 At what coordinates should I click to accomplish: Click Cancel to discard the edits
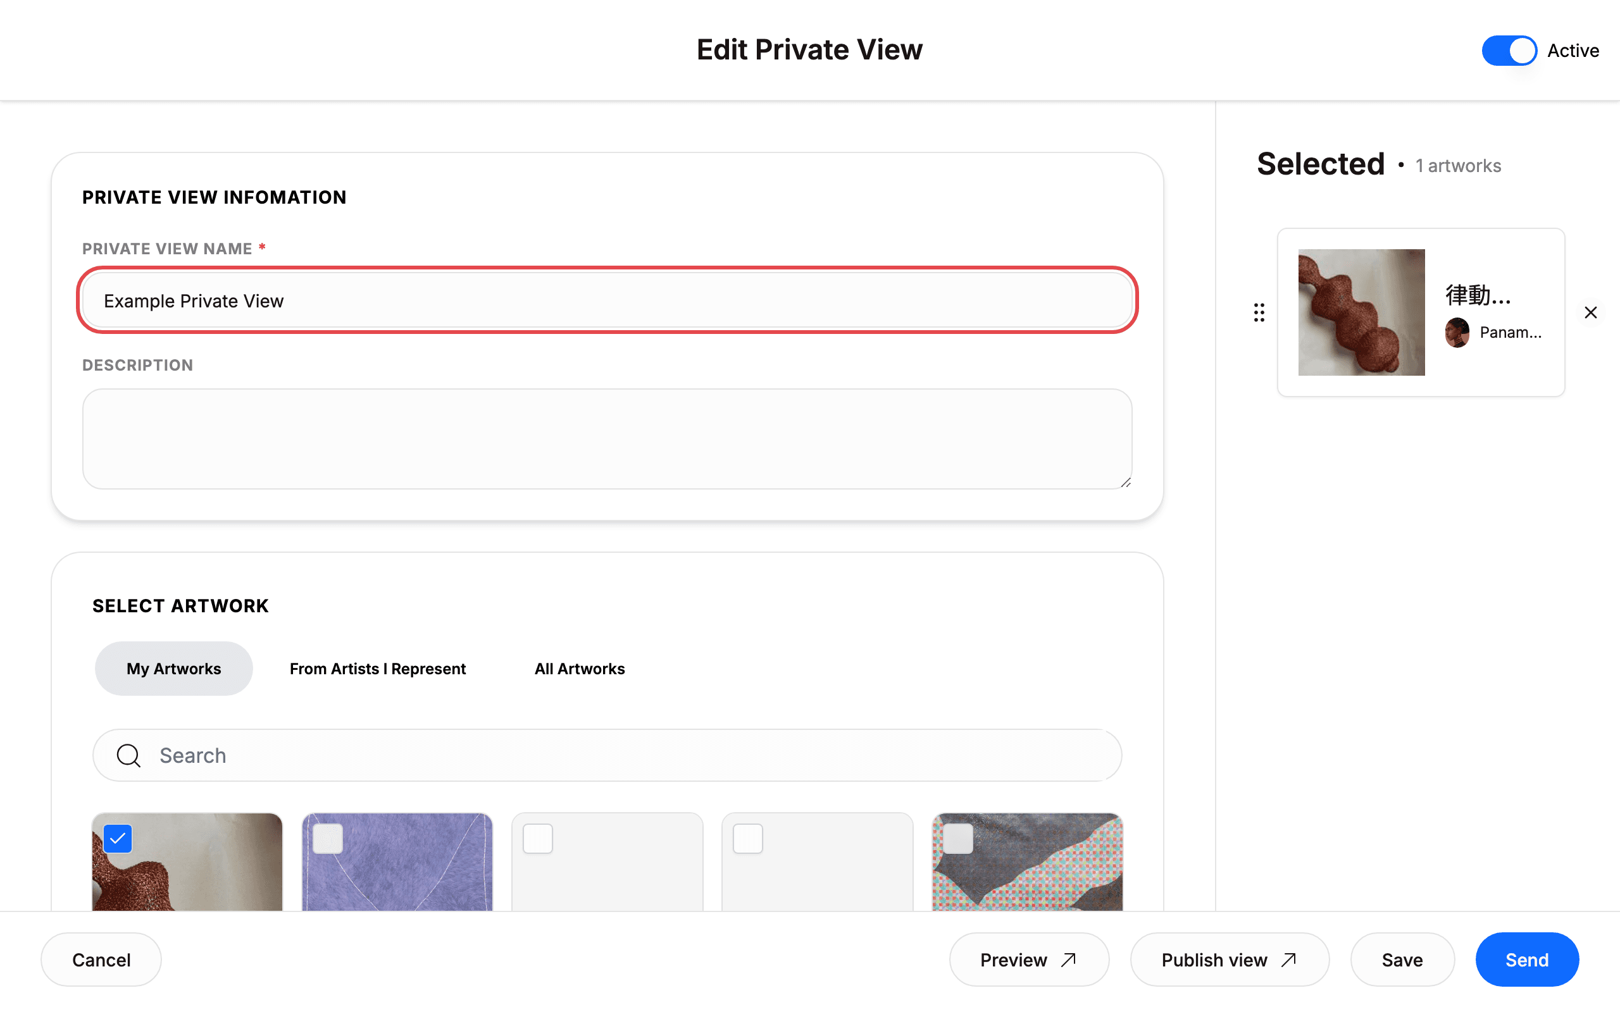(101, 960)
